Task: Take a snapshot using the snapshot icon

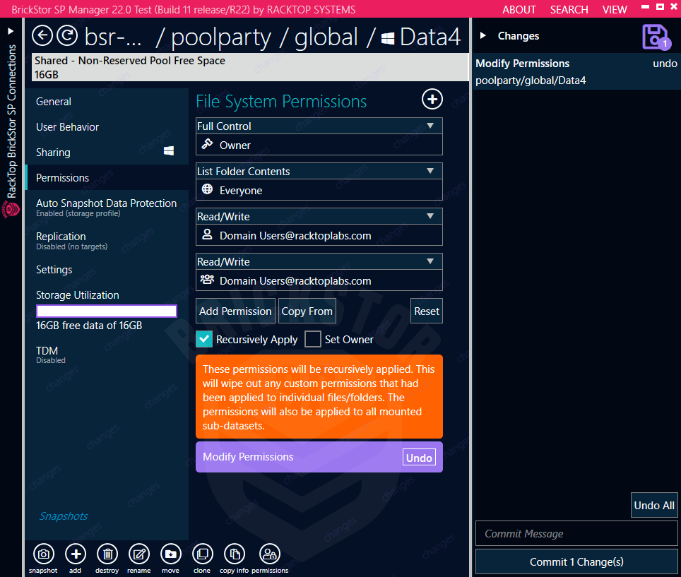Action: point(43,554)
